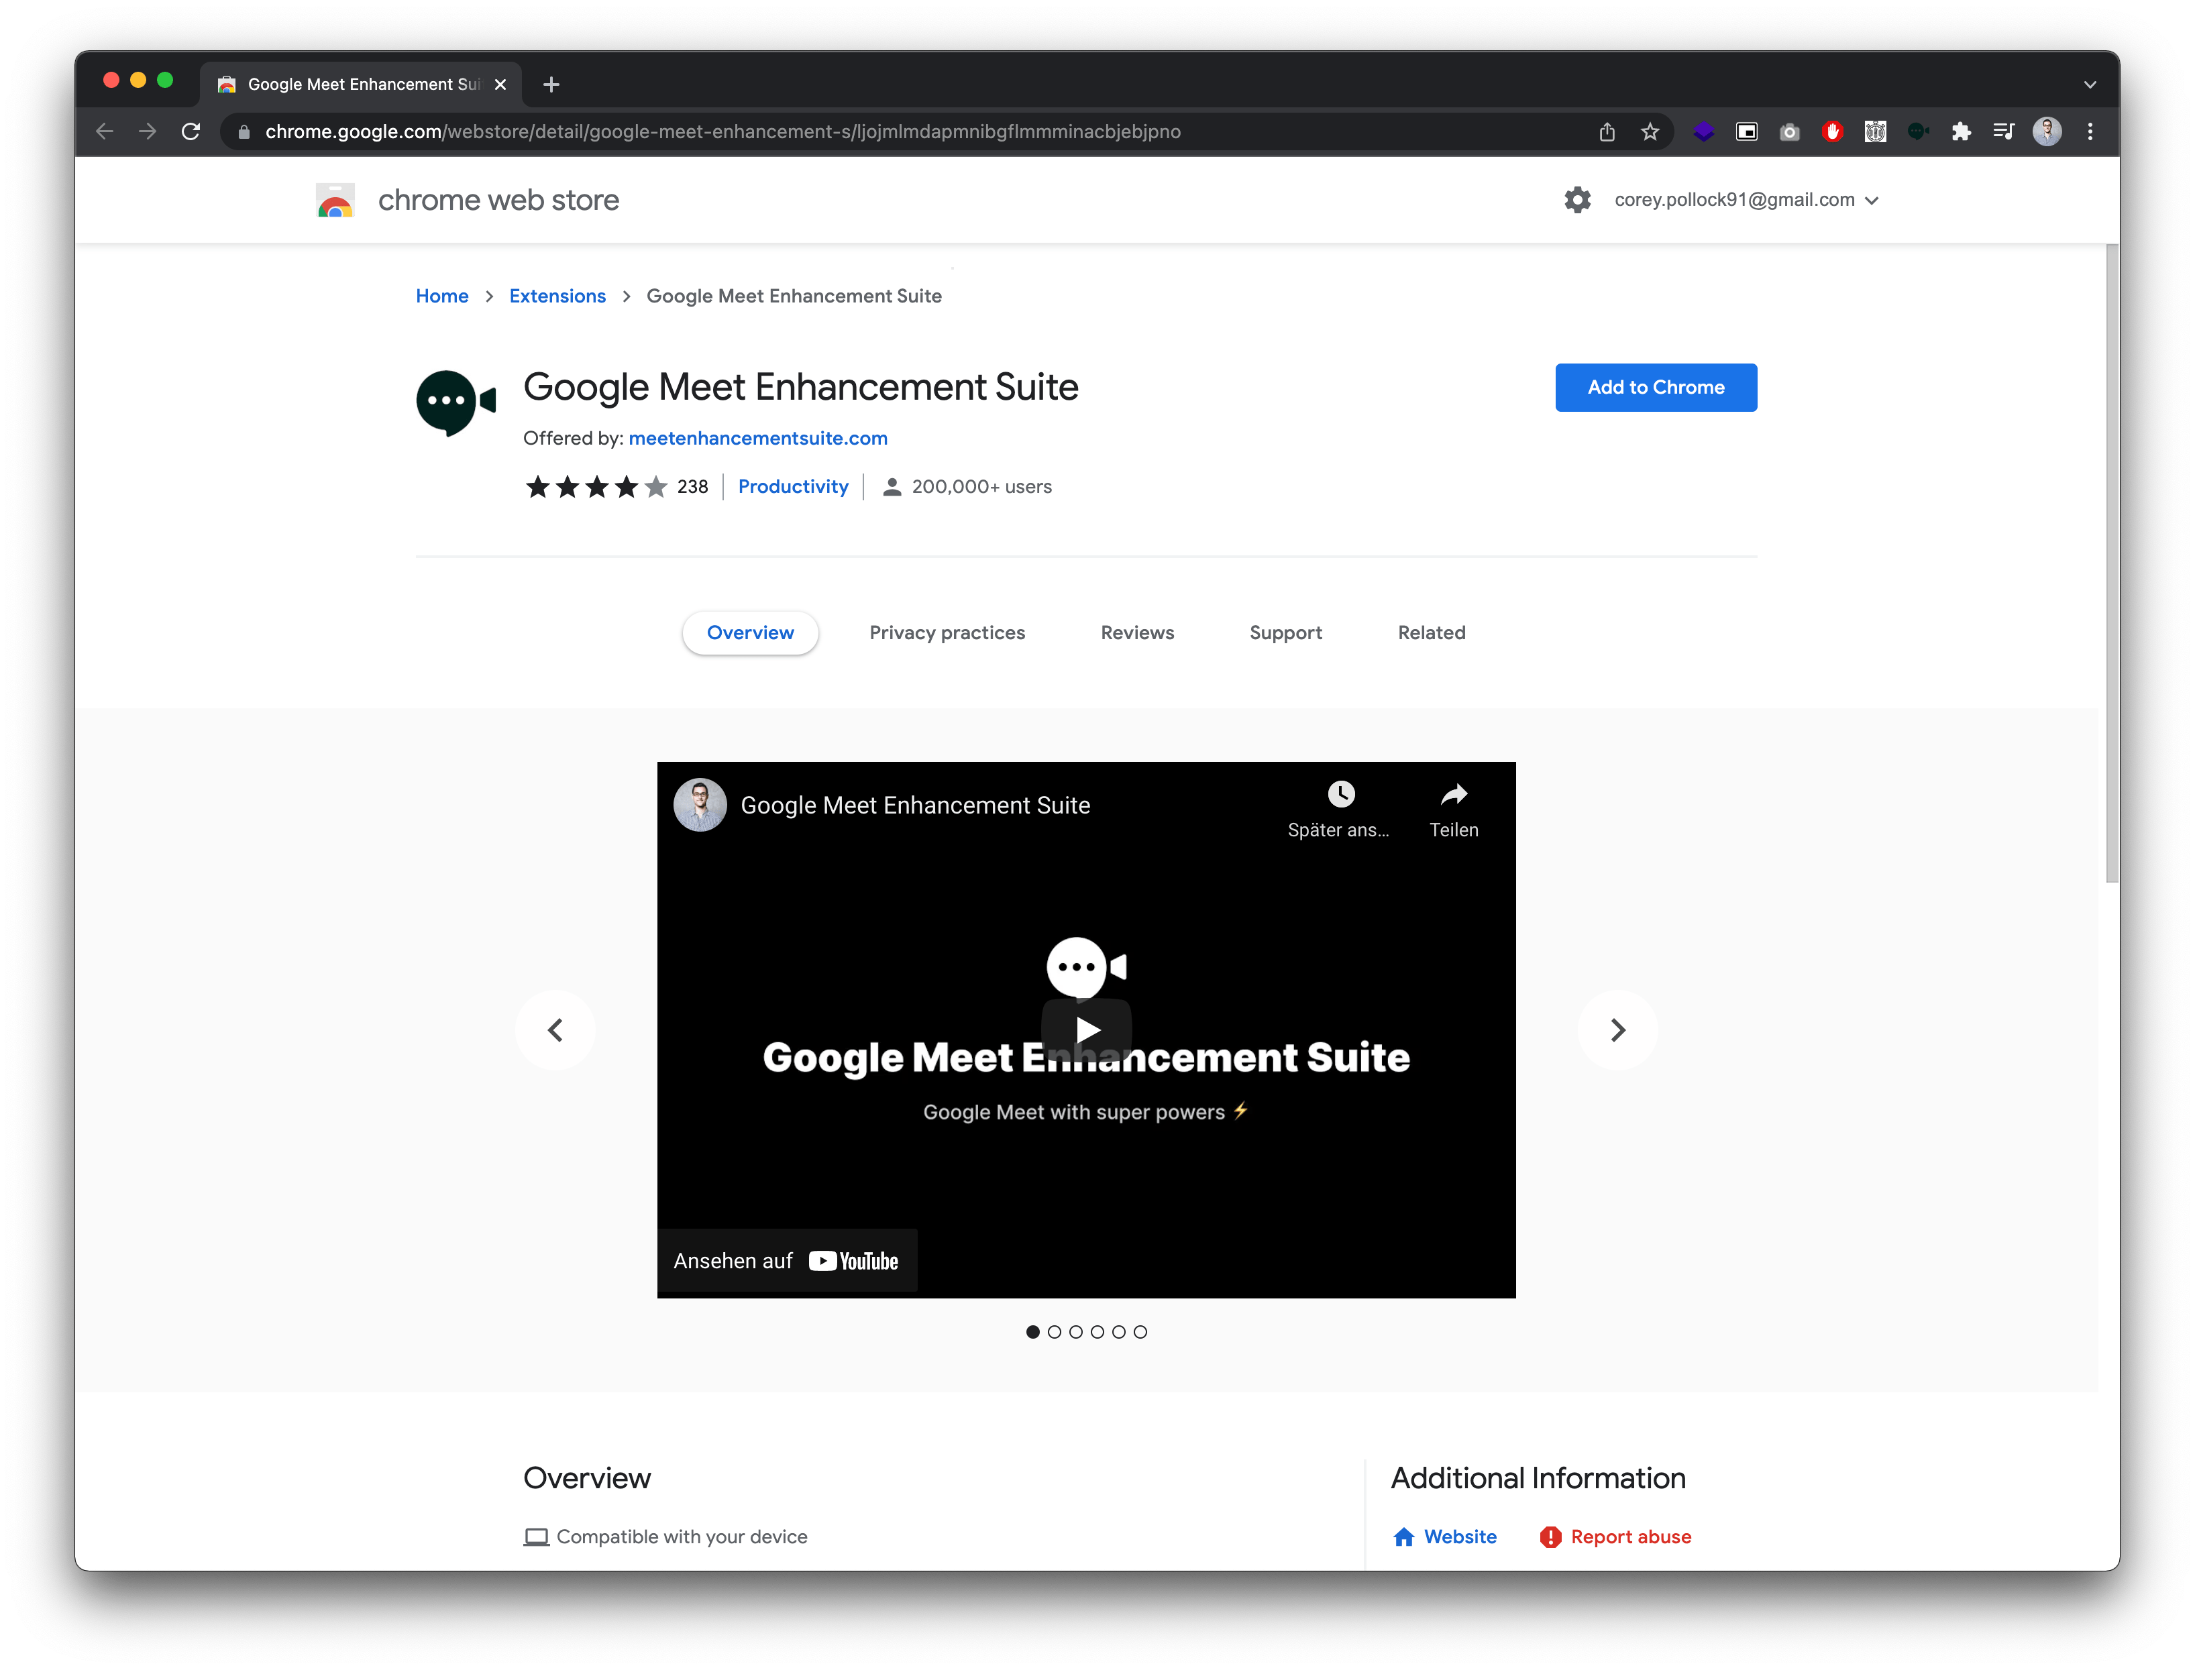Viewport: 2195px width, 1670px height.
Task: Open the Chrome Web Store settings gear
Action: (1576, 200)
